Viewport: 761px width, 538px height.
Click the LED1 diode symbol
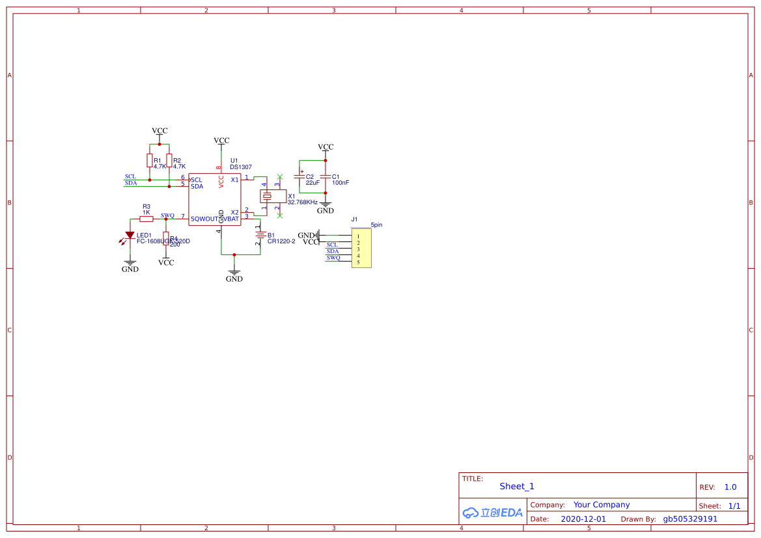tap(130, 235)
